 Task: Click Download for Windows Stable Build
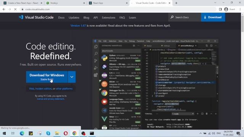[47, 77]
